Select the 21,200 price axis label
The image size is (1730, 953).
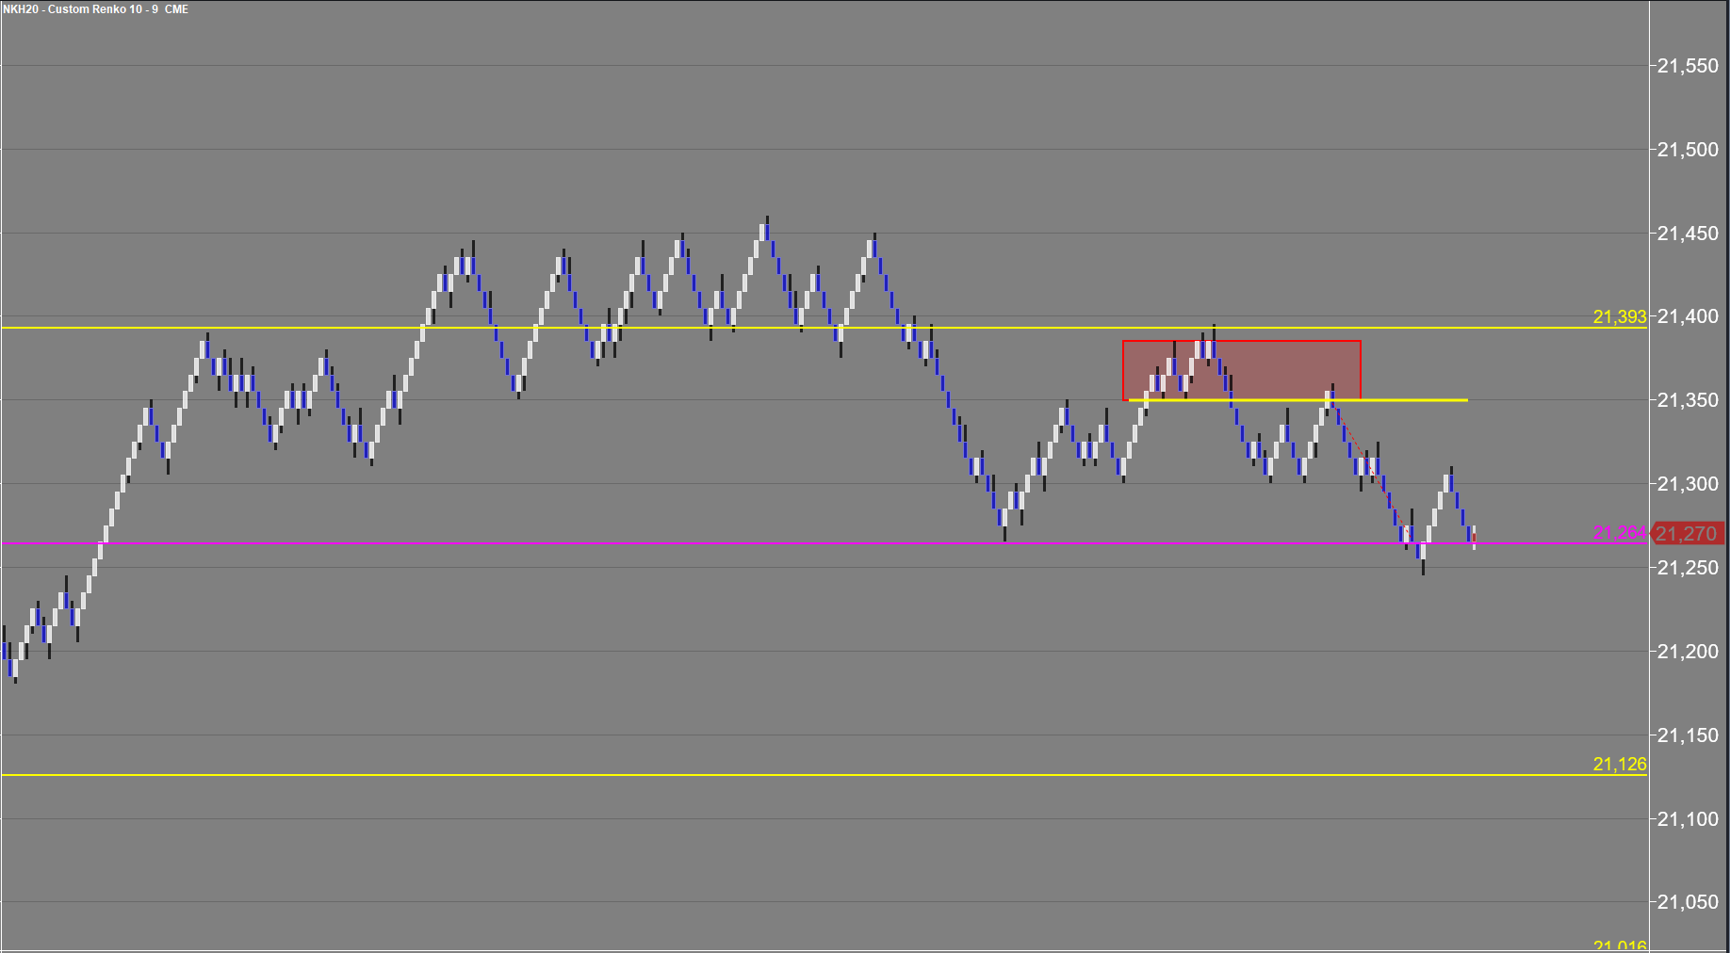(x=1688, y=652)
